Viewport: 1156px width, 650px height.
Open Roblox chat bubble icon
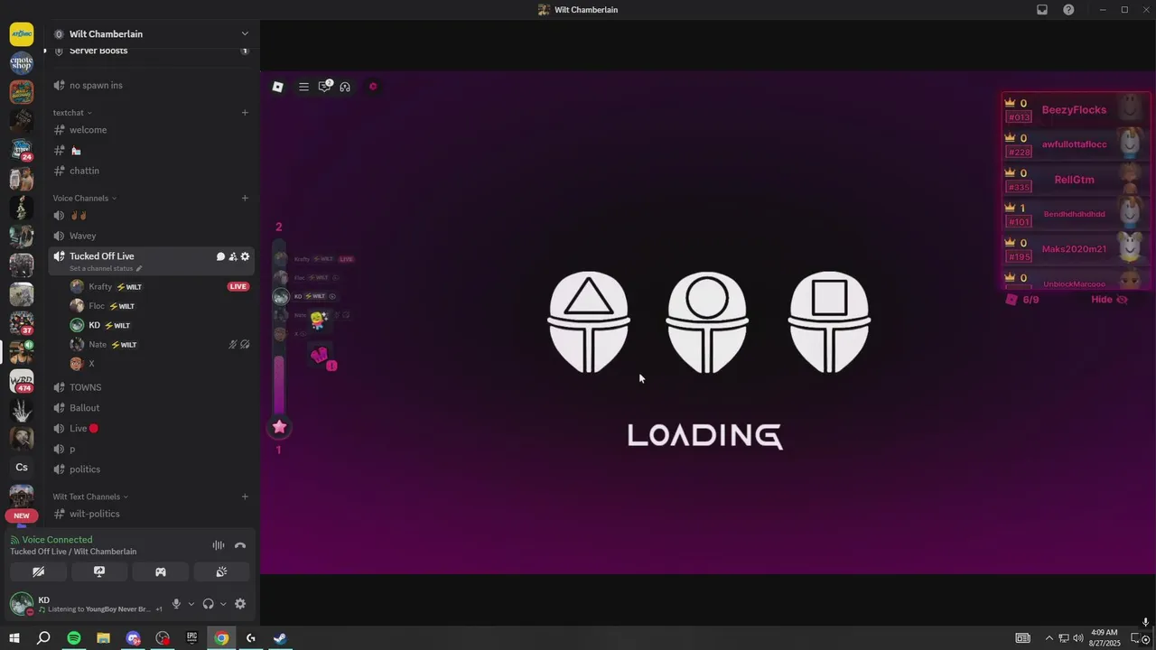pyautogui.click(x=324, y=87)
